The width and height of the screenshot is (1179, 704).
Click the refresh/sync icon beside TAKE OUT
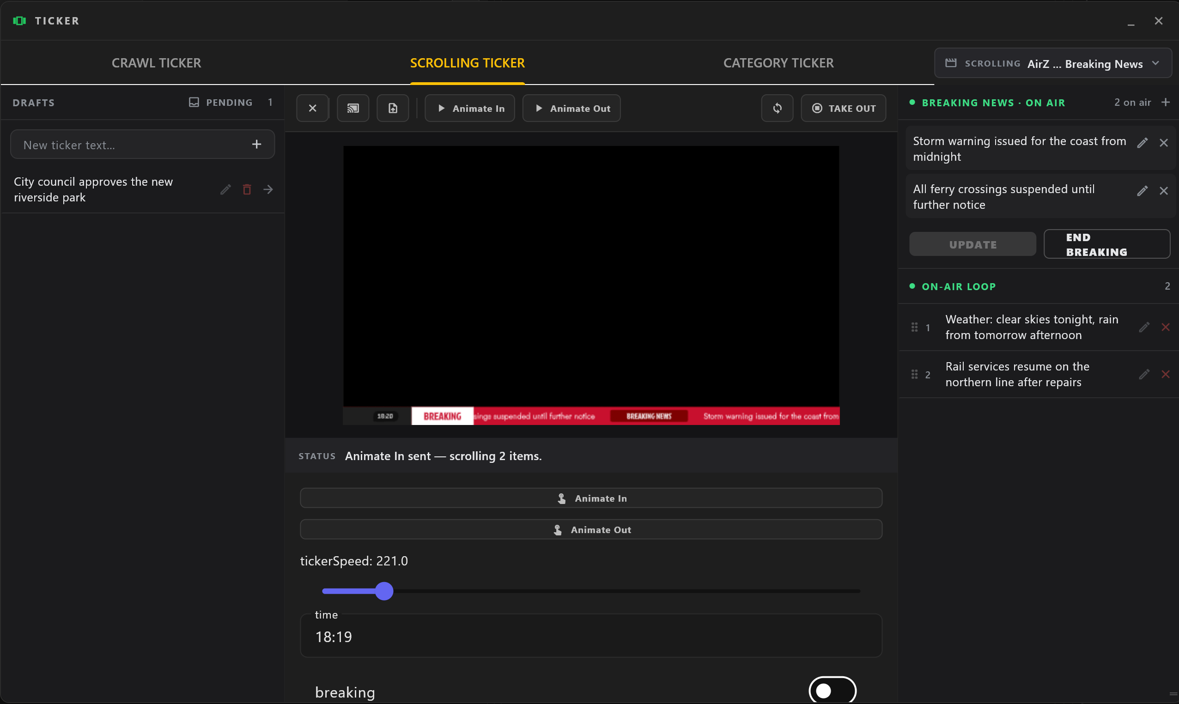(x=777, y=108)
